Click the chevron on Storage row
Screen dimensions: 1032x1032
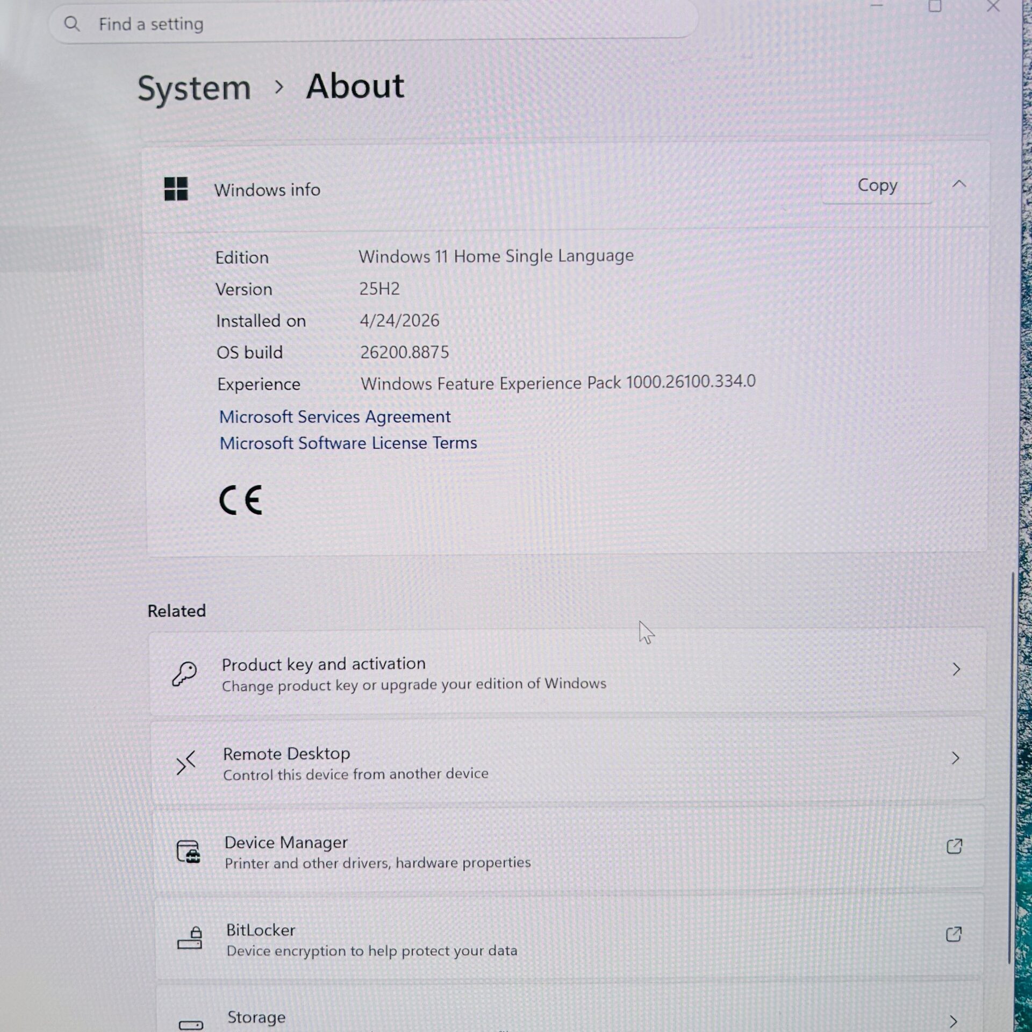pos(954,1021)
